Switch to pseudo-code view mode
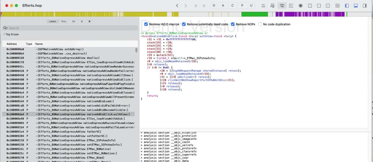This screenshot has width=373, height=162. click(x=282, y=6)
